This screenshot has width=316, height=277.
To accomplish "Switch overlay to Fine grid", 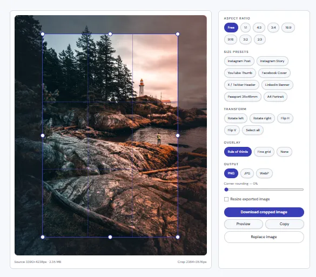I will click(264, 152).
